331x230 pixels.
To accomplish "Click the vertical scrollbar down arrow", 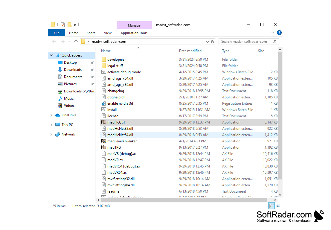I will tap(280, 195).
